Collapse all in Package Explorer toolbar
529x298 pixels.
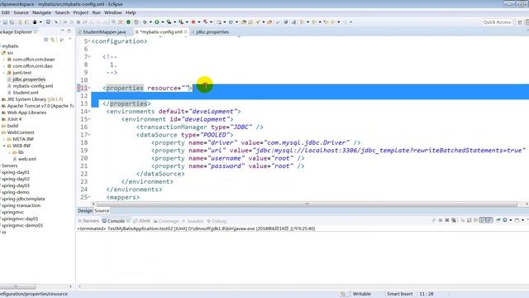(46, 40)
